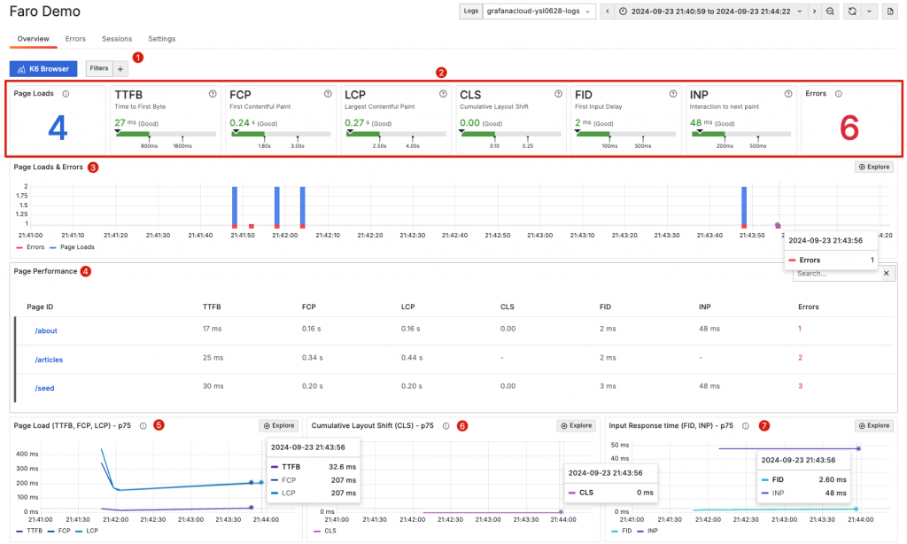Click the Logs label next to data source
The width and height of the screenshot is (907, 544).
(x=471, y=11)
